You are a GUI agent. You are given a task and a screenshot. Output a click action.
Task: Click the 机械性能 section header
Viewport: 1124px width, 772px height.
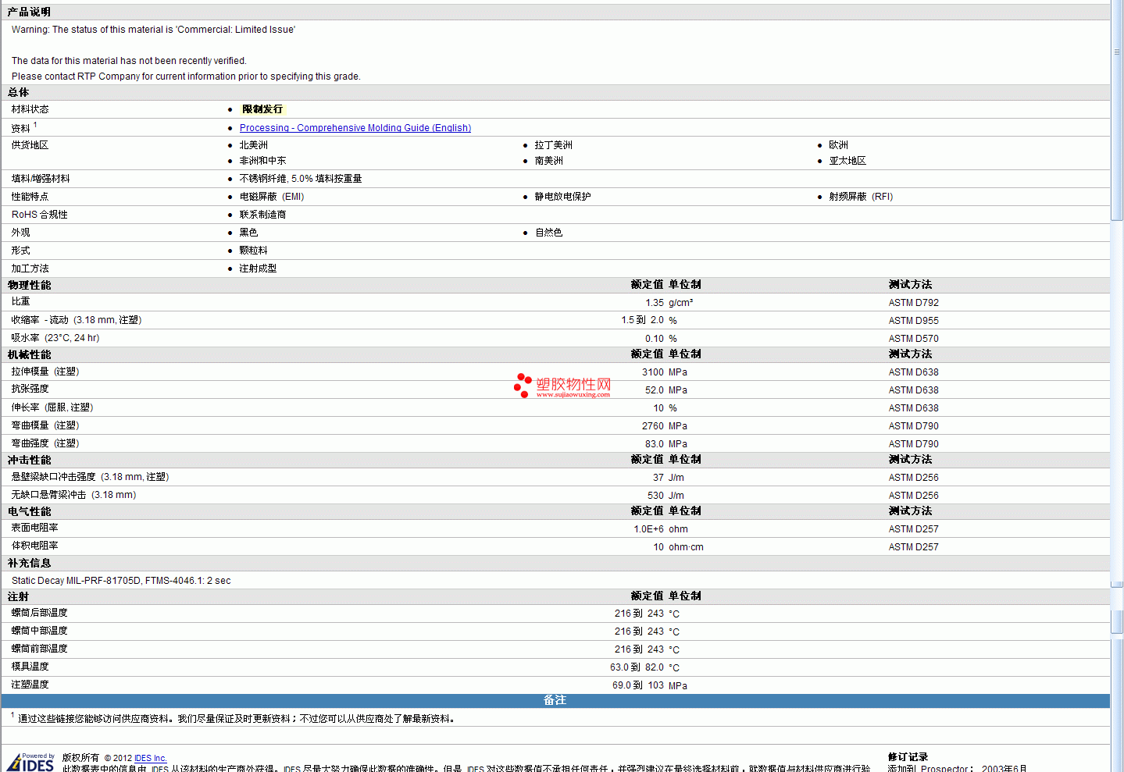tap(30, 354)
